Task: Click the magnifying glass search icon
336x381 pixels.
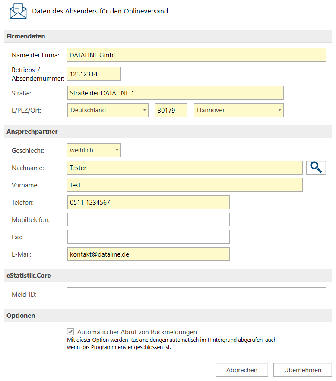Action: tap(316, 168)
